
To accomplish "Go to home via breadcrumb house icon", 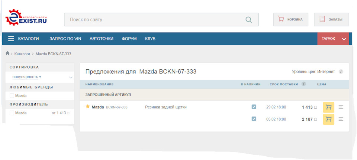I will 7,53.
